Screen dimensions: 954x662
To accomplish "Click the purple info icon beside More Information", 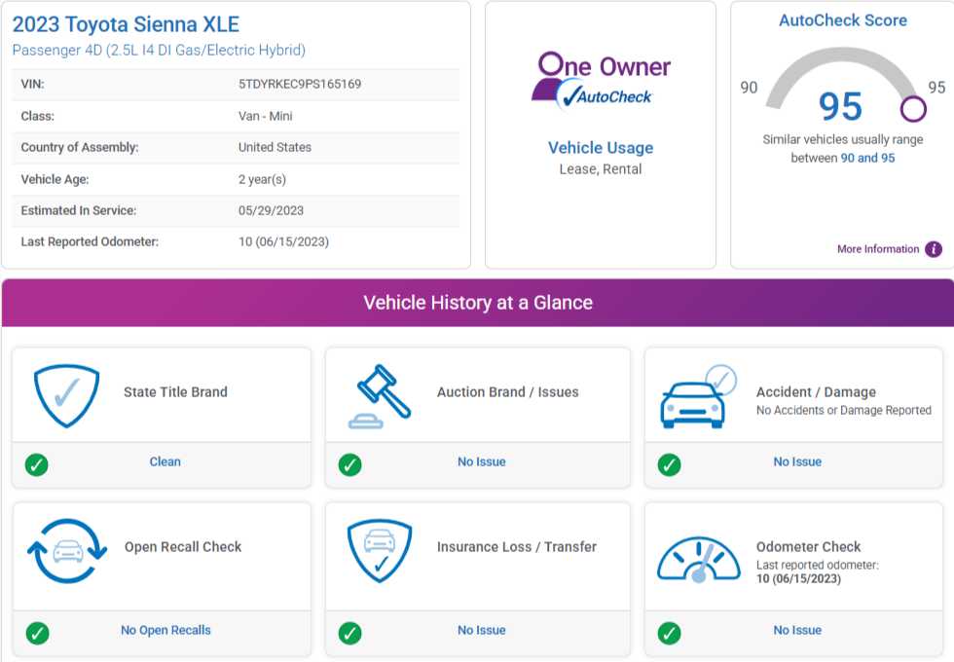I will [934, 249].
